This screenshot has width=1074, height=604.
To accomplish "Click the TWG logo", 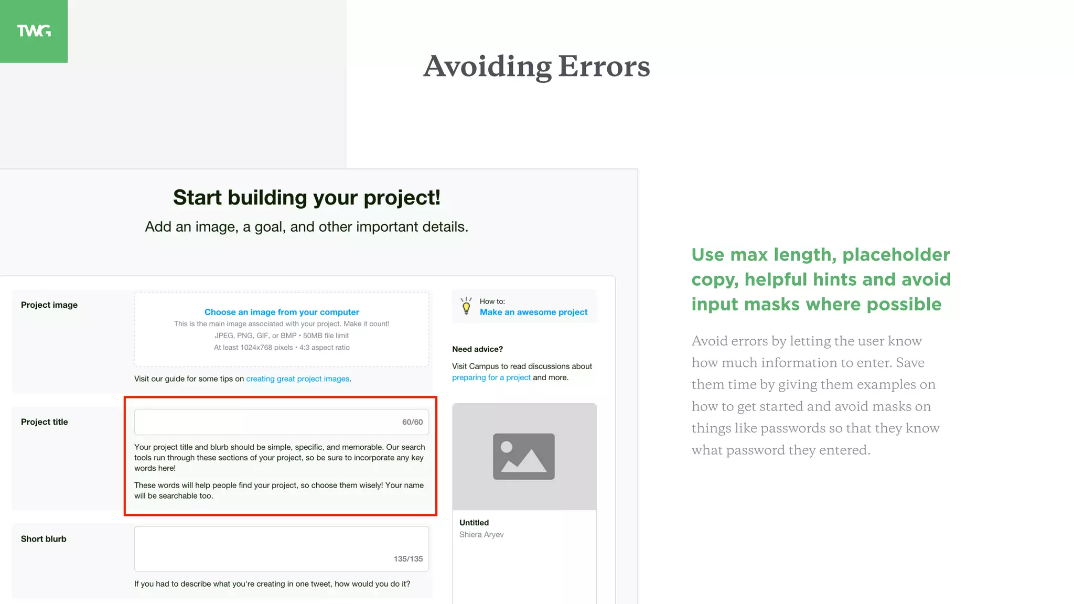I will coord(34,31).
